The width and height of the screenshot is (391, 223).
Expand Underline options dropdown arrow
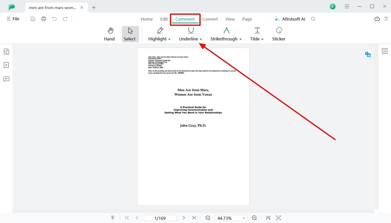(201, 39)
